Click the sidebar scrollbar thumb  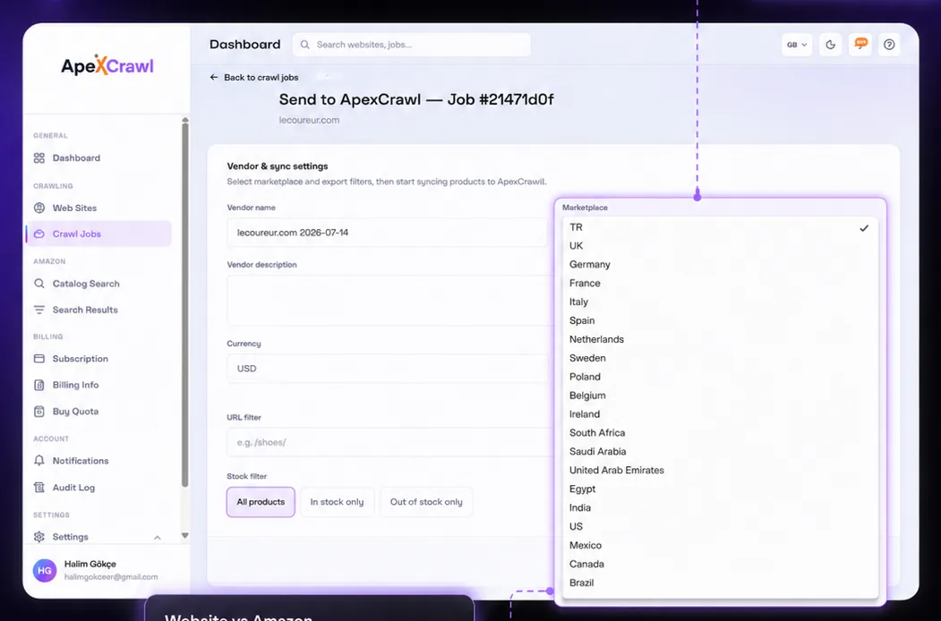(184, 305)
